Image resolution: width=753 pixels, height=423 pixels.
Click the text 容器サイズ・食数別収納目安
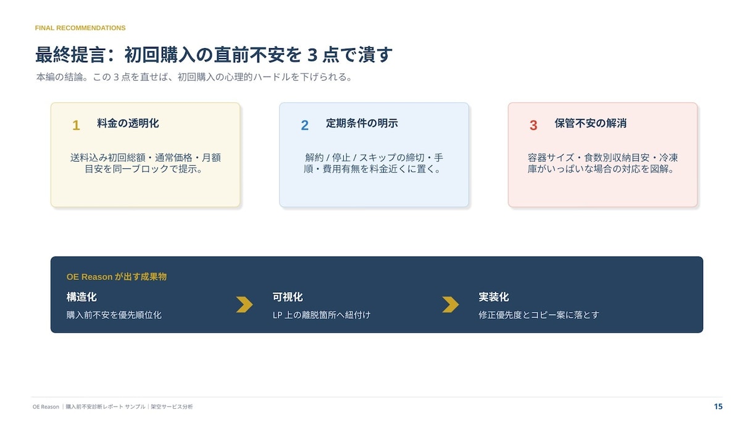(x=603, y=163)
